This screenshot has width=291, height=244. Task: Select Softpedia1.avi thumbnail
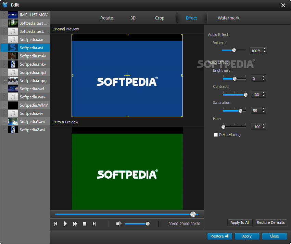pos(13,121)
